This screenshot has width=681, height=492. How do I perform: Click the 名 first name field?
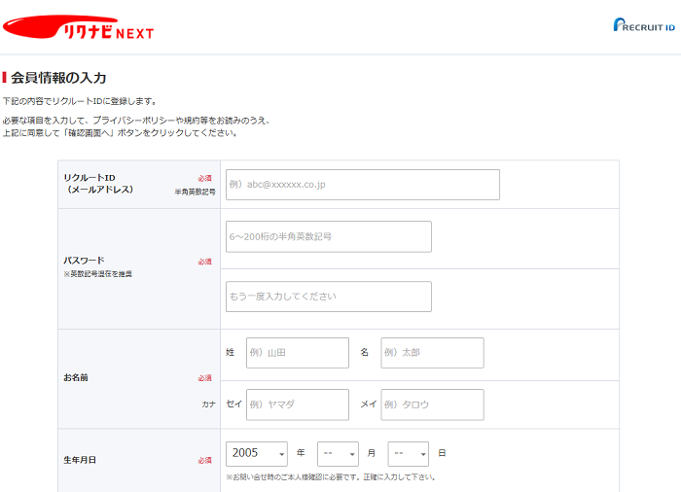click(432, 353)
